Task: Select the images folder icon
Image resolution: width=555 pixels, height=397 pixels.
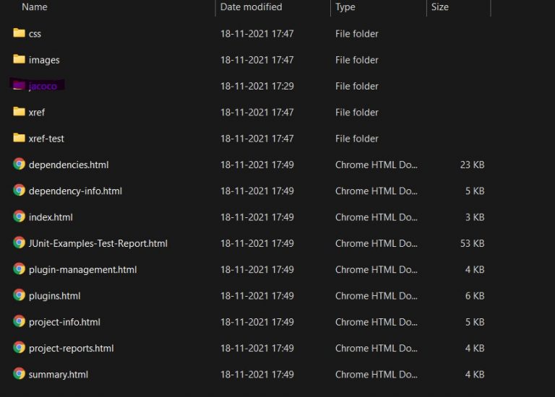Action: tap(19, 59)
